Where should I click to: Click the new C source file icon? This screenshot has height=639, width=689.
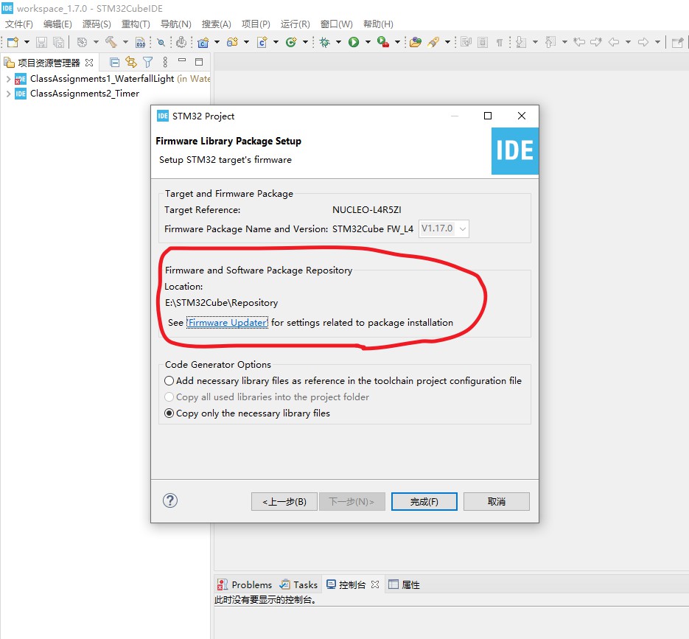coord(262,42)
